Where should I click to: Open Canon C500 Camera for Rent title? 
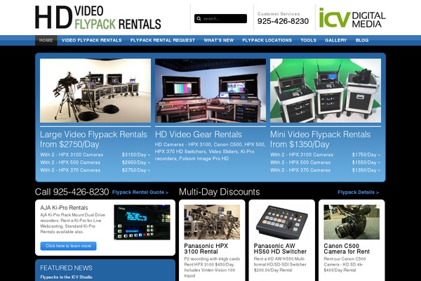click(347, 249)
